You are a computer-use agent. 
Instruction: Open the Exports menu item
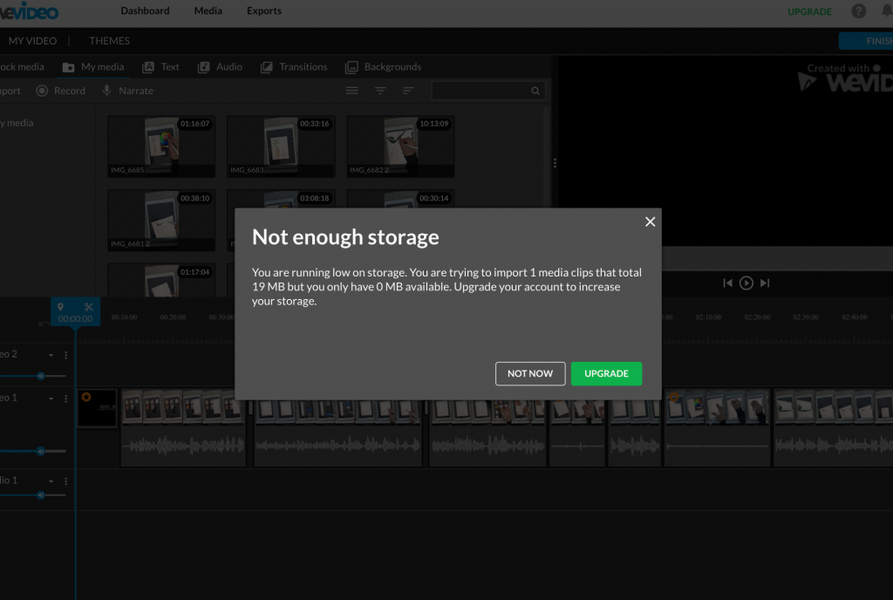coord(263,10)
